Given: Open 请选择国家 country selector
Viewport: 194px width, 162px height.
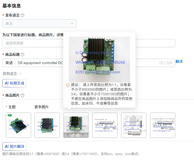Looking at the screenshot, I should click(x=89, y=43).
